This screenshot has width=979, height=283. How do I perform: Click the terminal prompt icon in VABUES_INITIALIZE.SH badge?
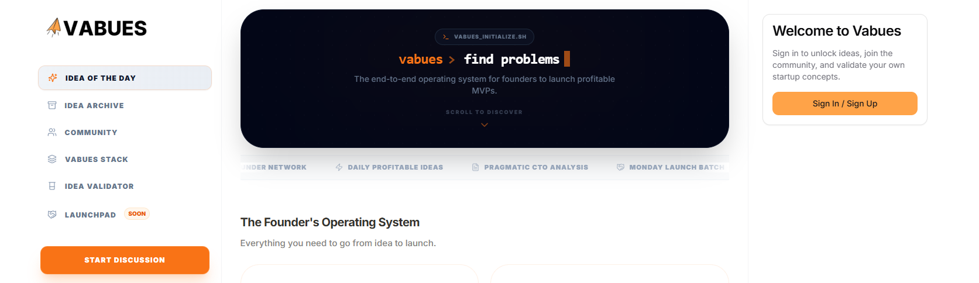pos(446,37)
